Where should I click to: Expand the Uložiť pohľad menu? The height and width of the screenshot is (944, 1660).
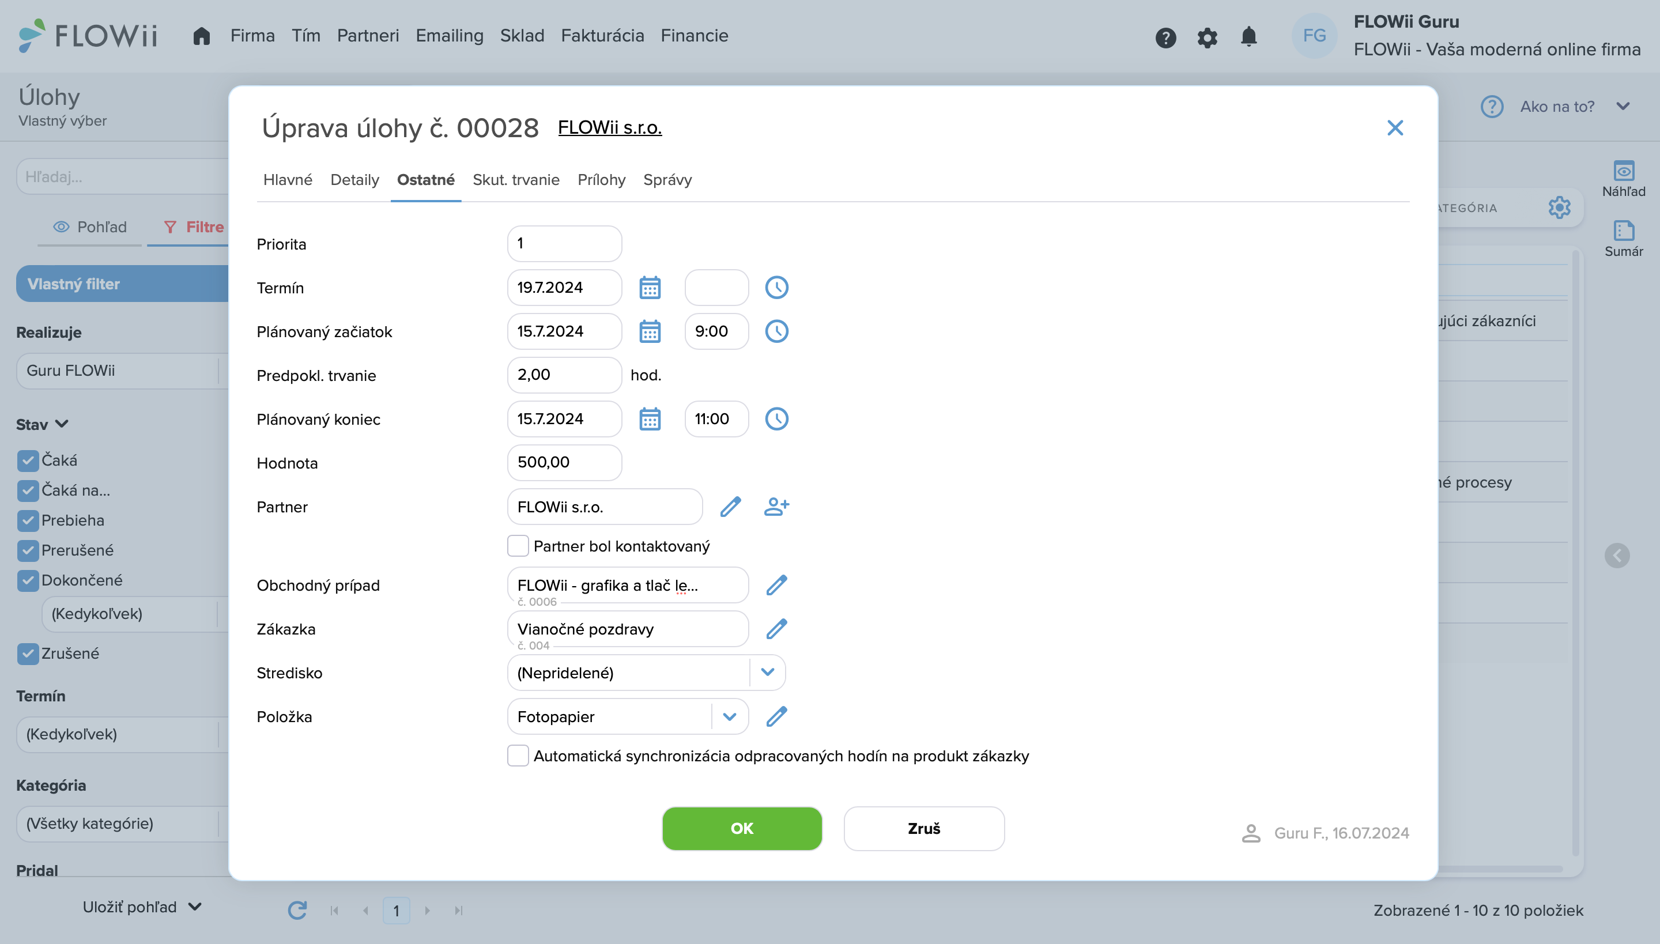pos(142,907)
